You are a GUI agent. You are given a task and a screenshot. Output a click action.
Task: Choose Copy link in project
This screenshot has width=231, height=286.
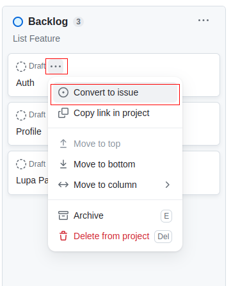pyautogui.click(x=115, y=113)
